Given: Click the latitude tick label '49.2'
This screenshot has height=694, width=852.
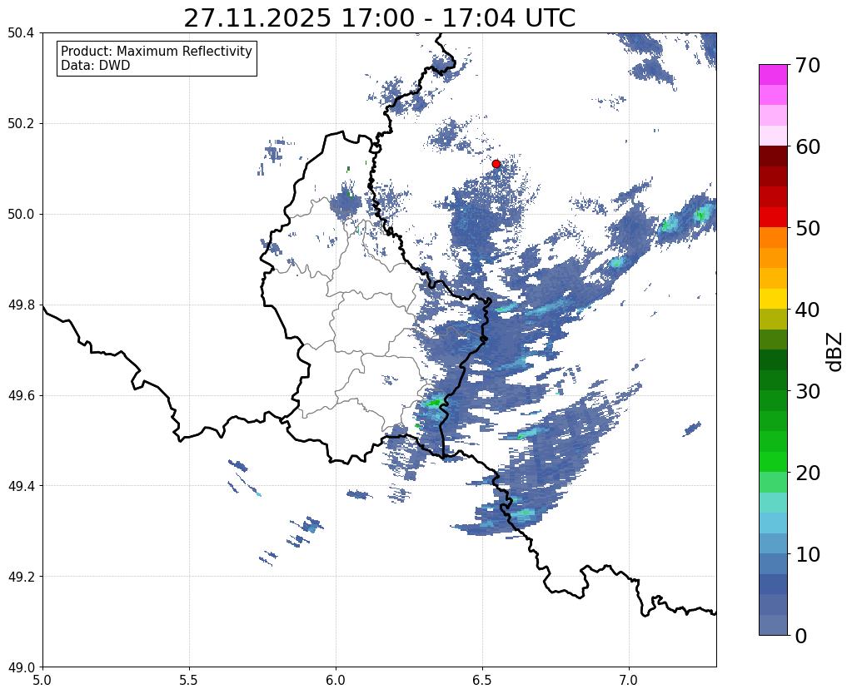Looking at the screenshot, I should point(21,577).
